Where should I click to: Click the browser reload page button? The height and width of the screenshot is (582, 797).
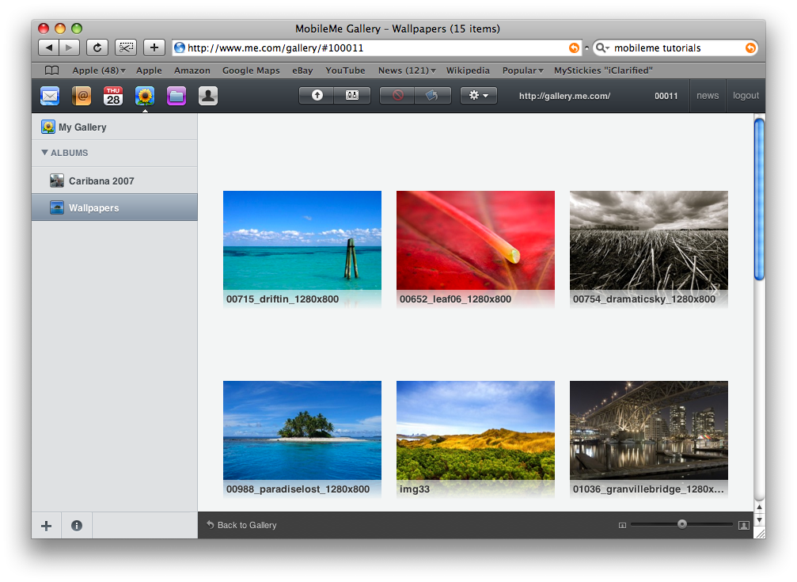point(97,48)
